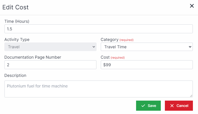This screenshot has width=198, height=114.
Task: Click the Activity Type dropdown chevron
Action: coord(94,47)
